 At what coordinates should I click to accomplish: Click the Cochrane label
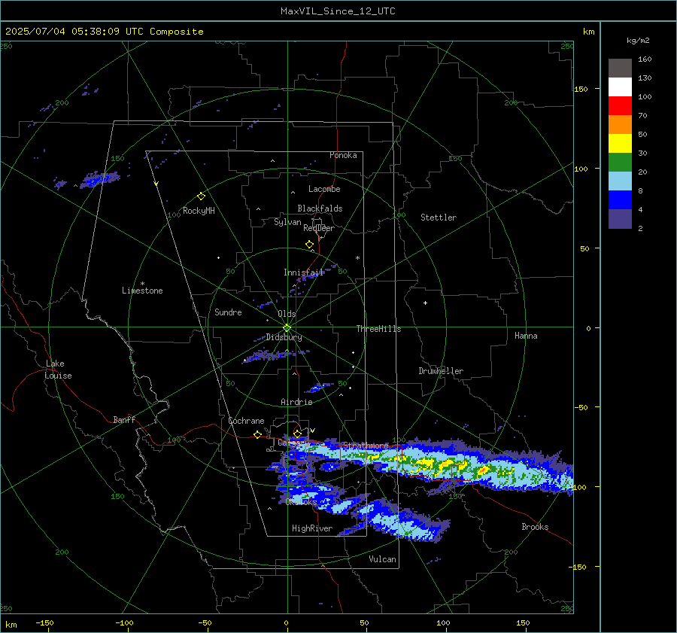pyautogui.click(x=246, y=421)
